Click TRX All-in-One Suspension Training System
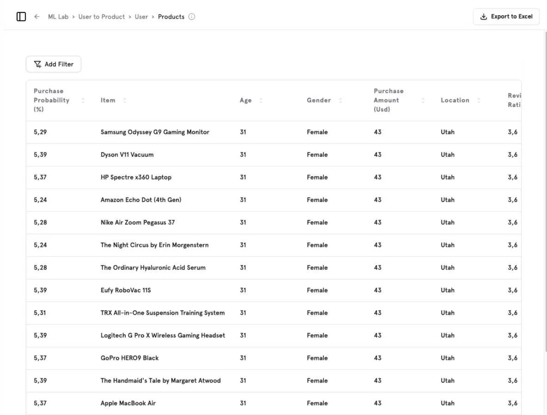This screenshot has height=415, width=547. pos(163,313)
